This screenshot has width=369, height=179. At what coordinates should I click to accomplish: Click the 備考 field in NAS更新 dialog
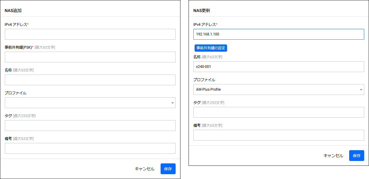click(x=279, y=135)
